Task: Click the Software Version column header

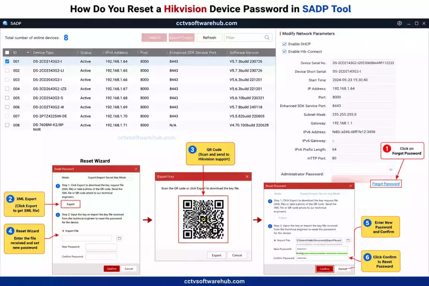Action: [244, 53]
